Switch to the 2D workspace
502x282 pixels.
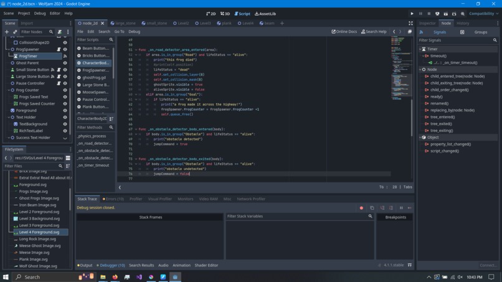click(x=211, y=14)
